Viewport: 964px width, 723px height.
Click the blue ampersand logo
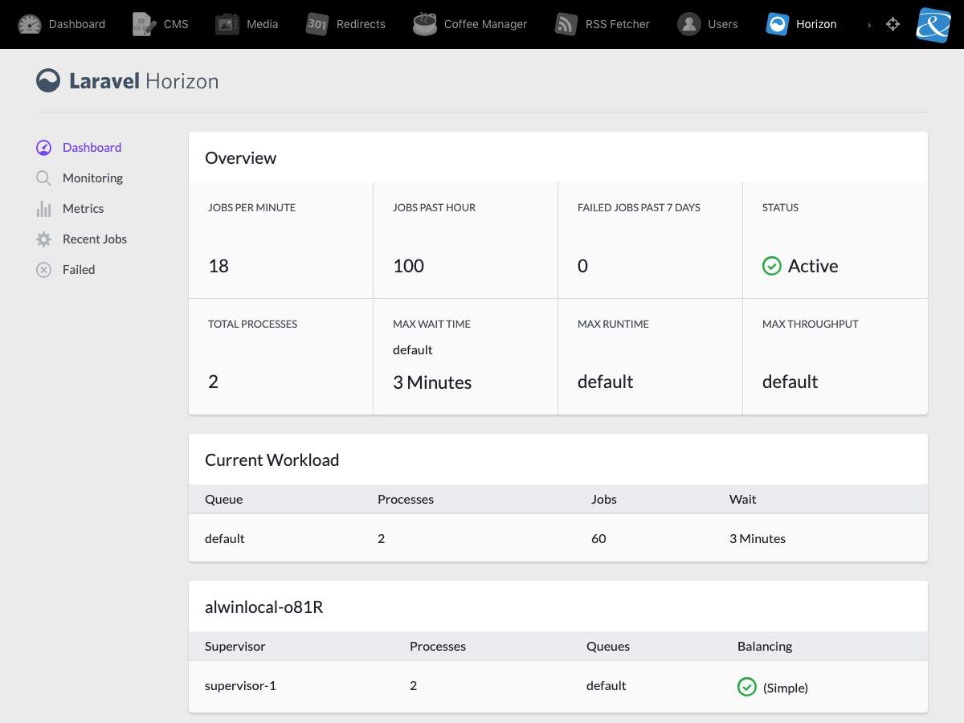pos(933,24)
